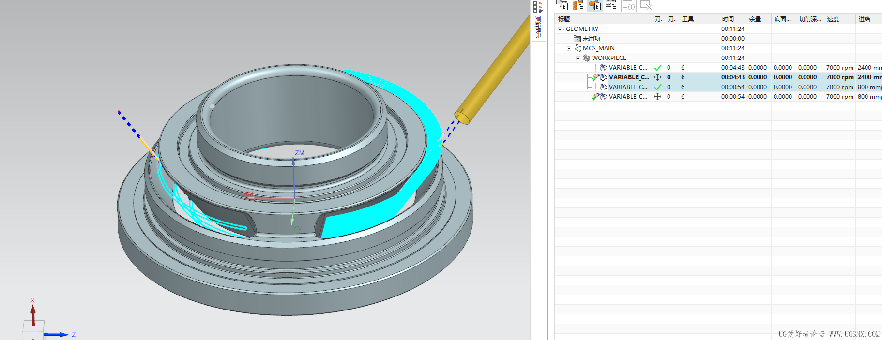
Task: Click the ZM axis label in viewport
Action: (x=300, y=153)
